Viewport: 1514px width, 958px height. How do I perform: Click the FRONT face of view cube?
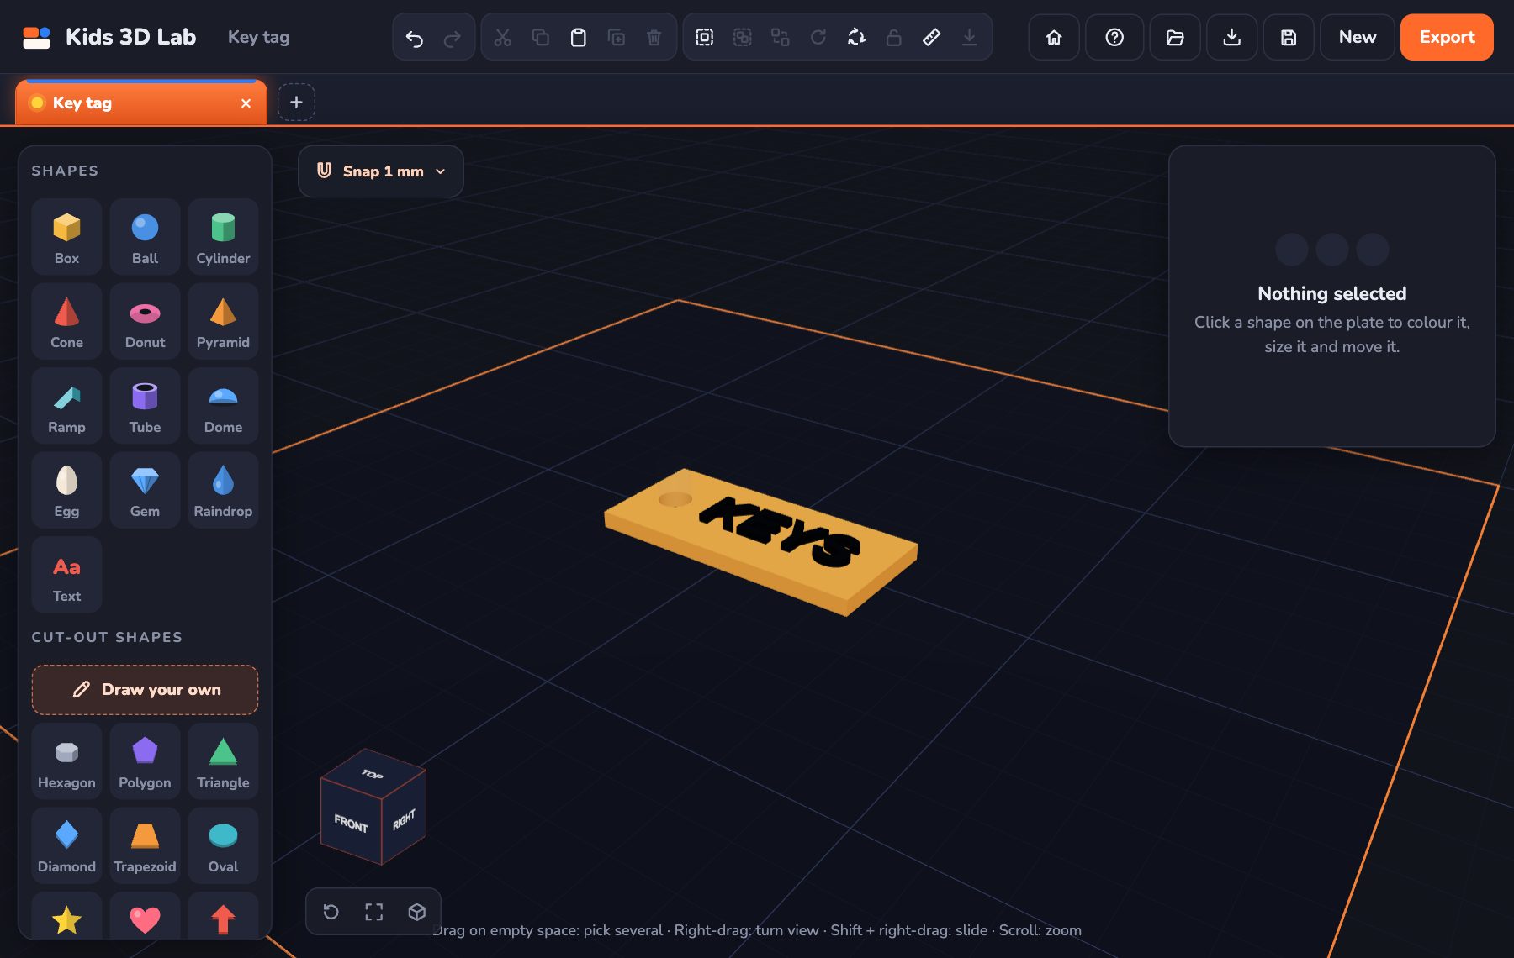click(351, 823)
